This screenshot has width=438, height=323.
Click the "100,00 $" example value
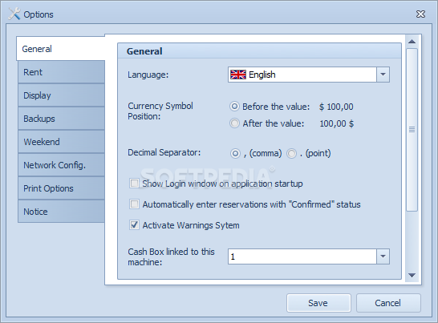pyautogui.click(x=337, y=123)
